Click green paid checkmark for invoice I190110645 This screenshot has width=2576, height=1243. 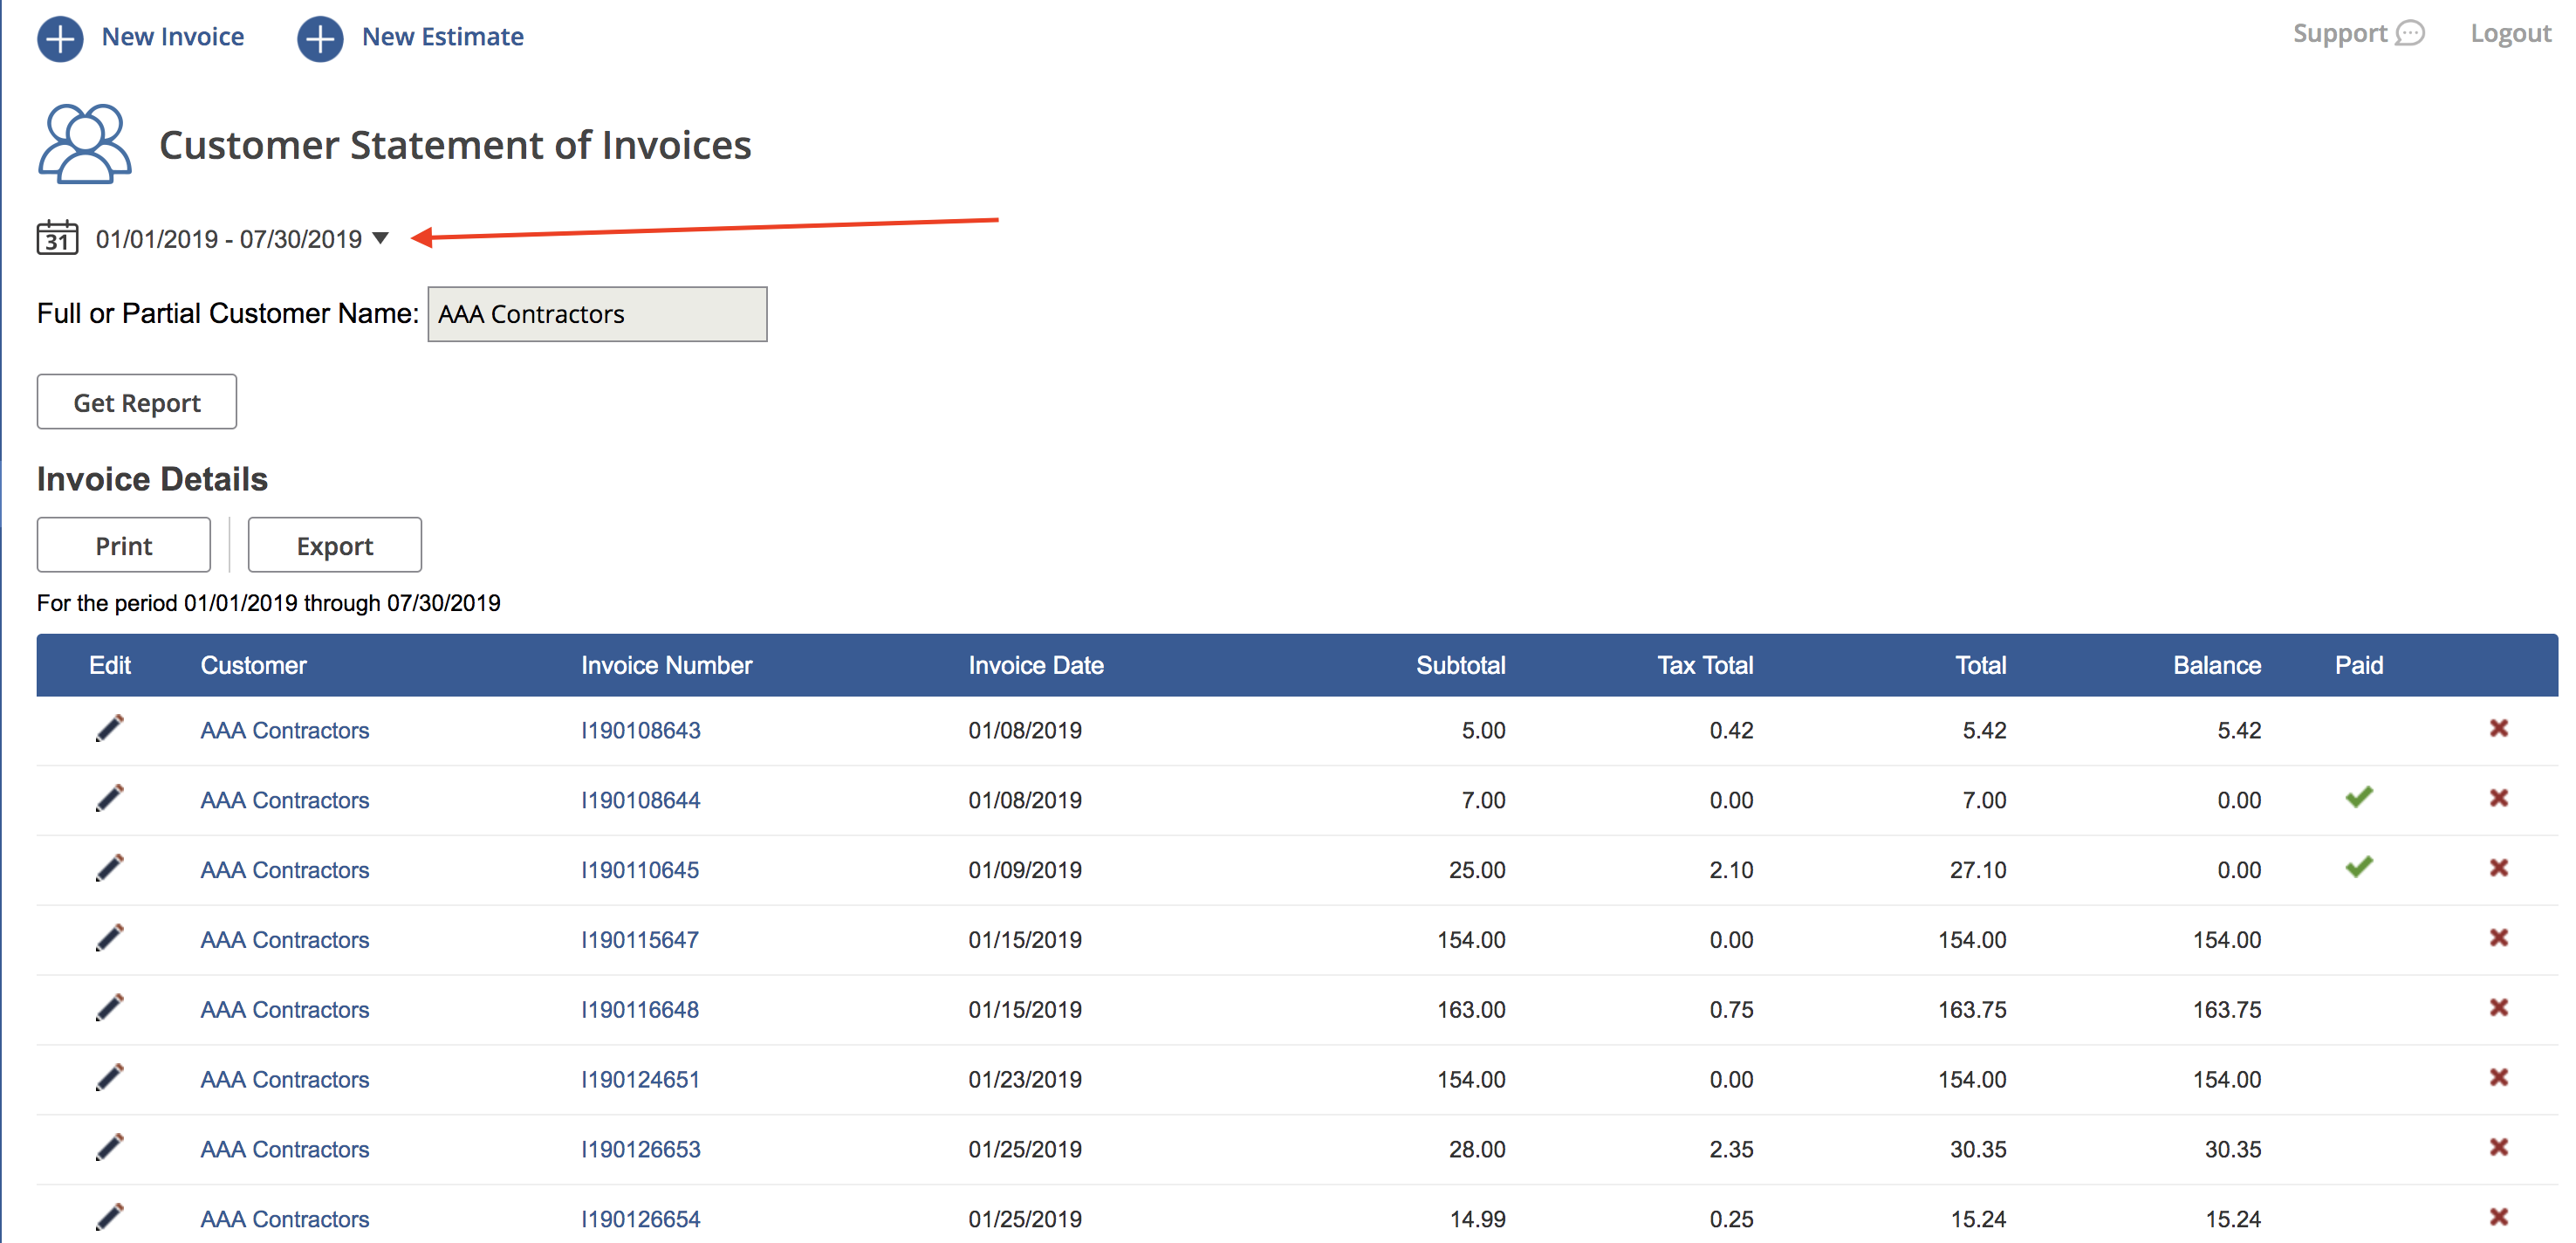2359,867
